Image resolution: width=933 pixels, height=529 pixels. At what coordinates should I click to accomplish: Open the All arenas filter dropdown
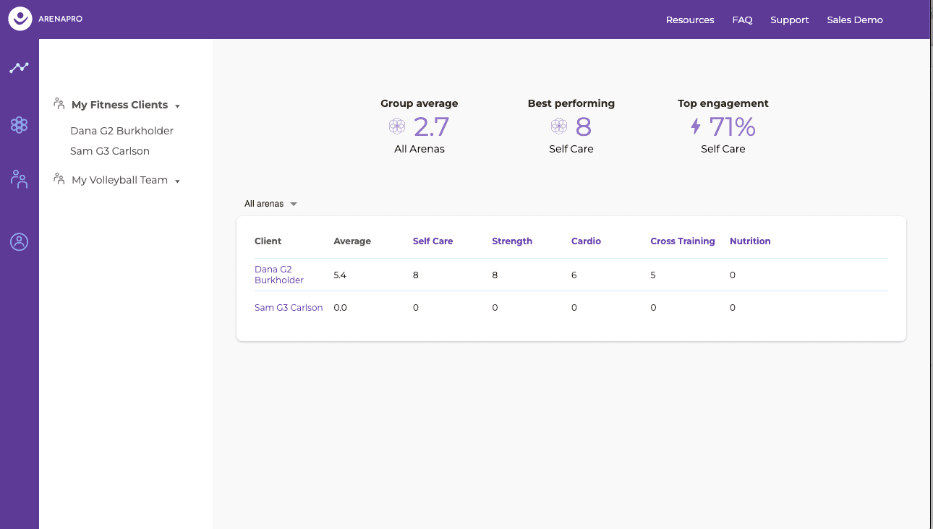pos(270,203)
